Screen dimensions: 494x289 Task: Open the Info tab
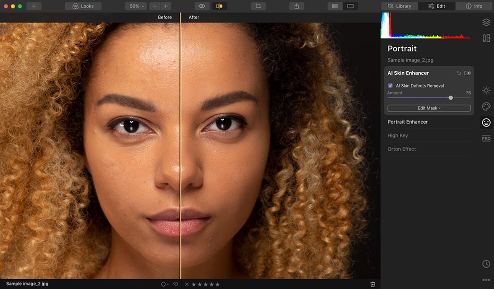pos(474,6)
